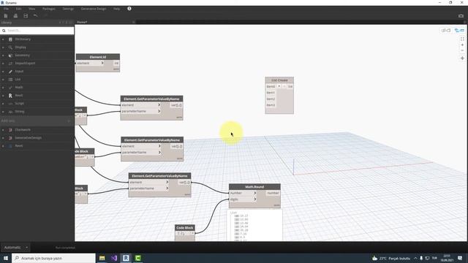Add an item with List Create plus button
Screen dimensions: 468x263
279,86
